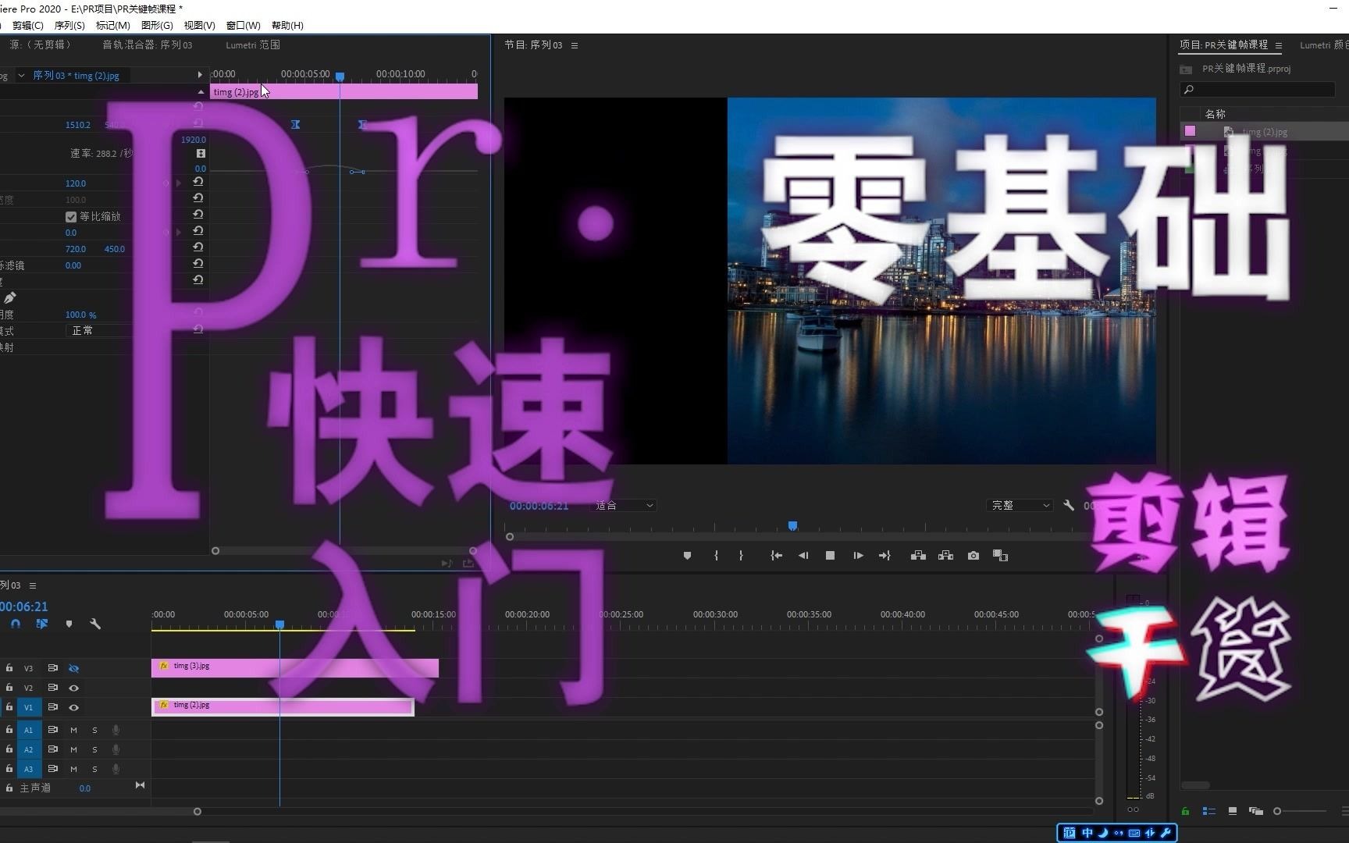Open the 窗口(W) menu
Image resolution: width=1349 pixels, height=843 pixels.
pyautogui.click(x=242, y=25)
